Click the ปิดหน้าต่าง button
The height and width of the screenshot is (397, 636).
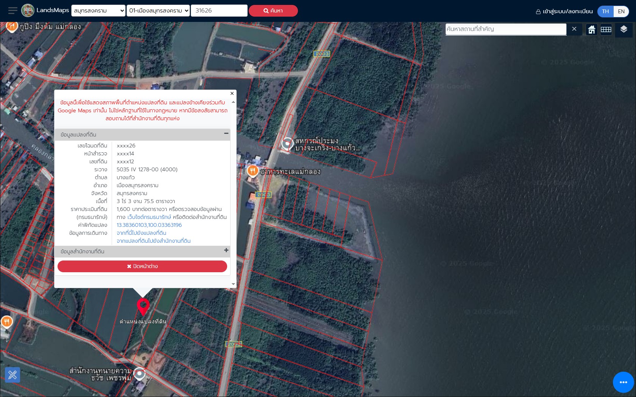click(142, 266)
